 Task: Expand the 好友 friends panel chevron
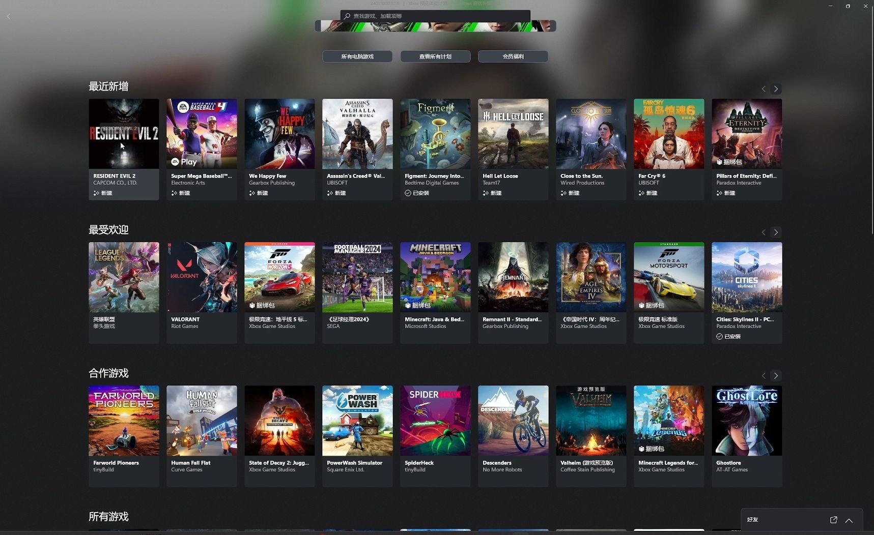849,520
